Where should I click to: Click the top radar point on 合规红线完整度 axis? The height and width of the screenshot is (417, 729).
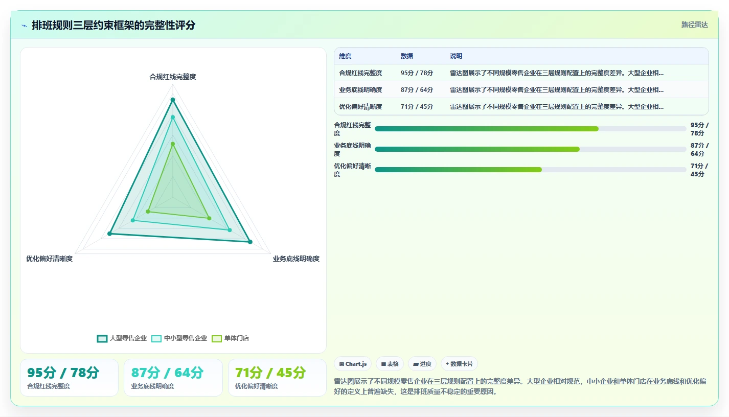point(173,100)
